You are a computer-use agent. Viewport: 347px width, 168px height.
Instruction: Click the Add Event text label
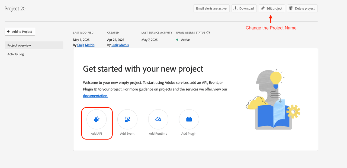[x=127, y=134]
